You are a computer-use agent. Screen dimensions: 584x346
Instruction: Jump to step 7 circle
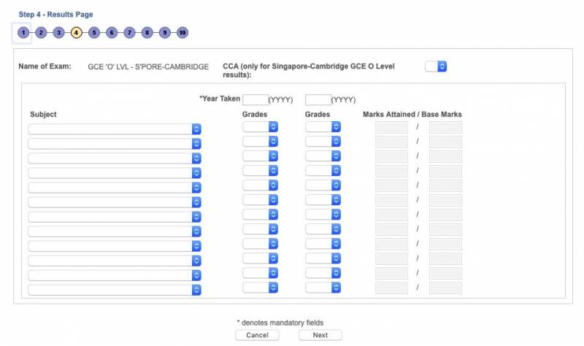pos(129,33)
